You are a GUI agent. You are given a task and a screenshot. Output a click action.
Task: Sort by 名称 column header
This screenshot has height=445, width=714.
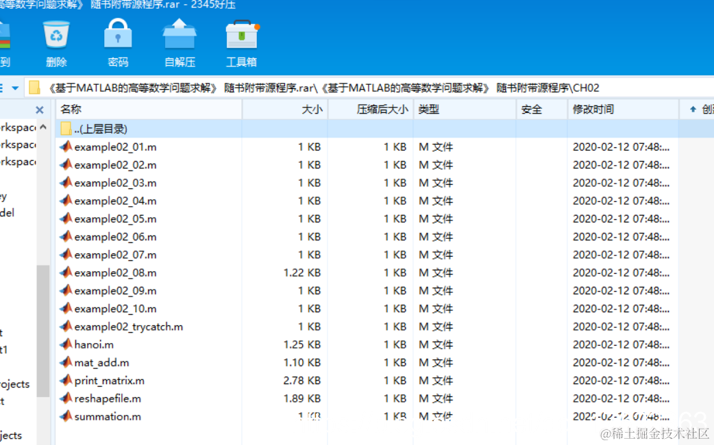tap(149, 110)
